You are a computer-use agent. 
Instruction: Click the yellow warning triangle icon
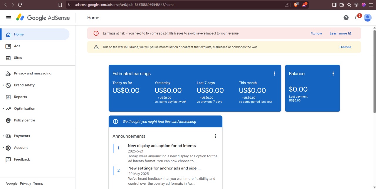[96, 47]
